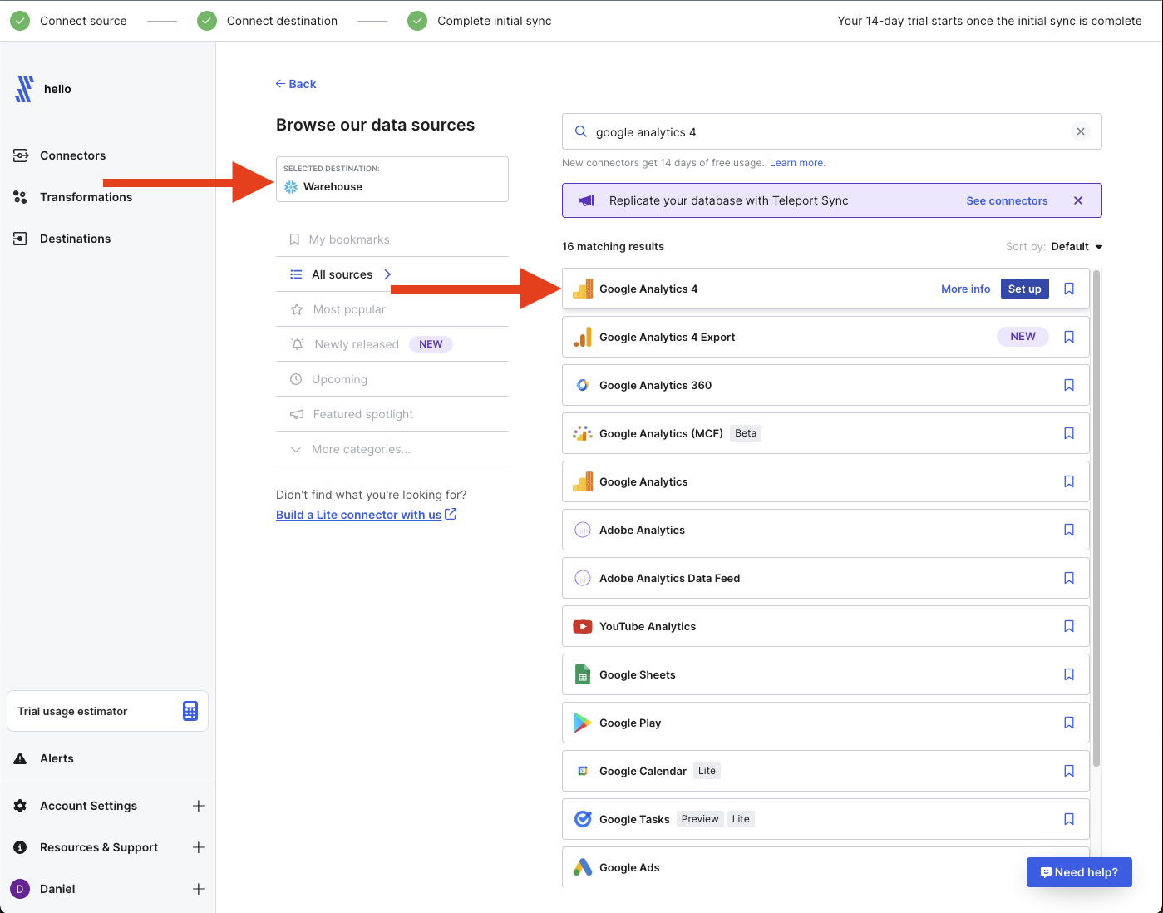Screen dimensions: 1163x913
Task: Click the Fivetran logo next to hello
Action: click(24, 89)
